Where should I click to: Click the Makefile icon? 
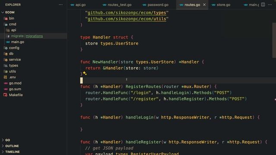pyautogui.click(x=6, y=95)
